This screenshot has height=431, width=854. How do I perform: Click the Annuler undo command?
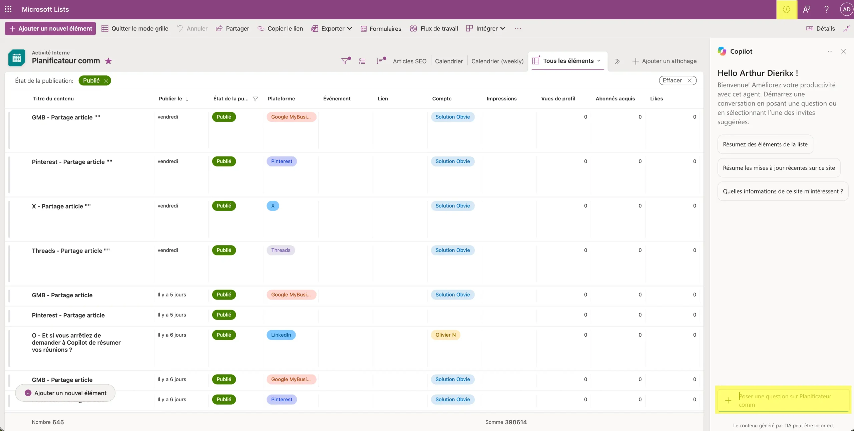(x=192, y=28)
